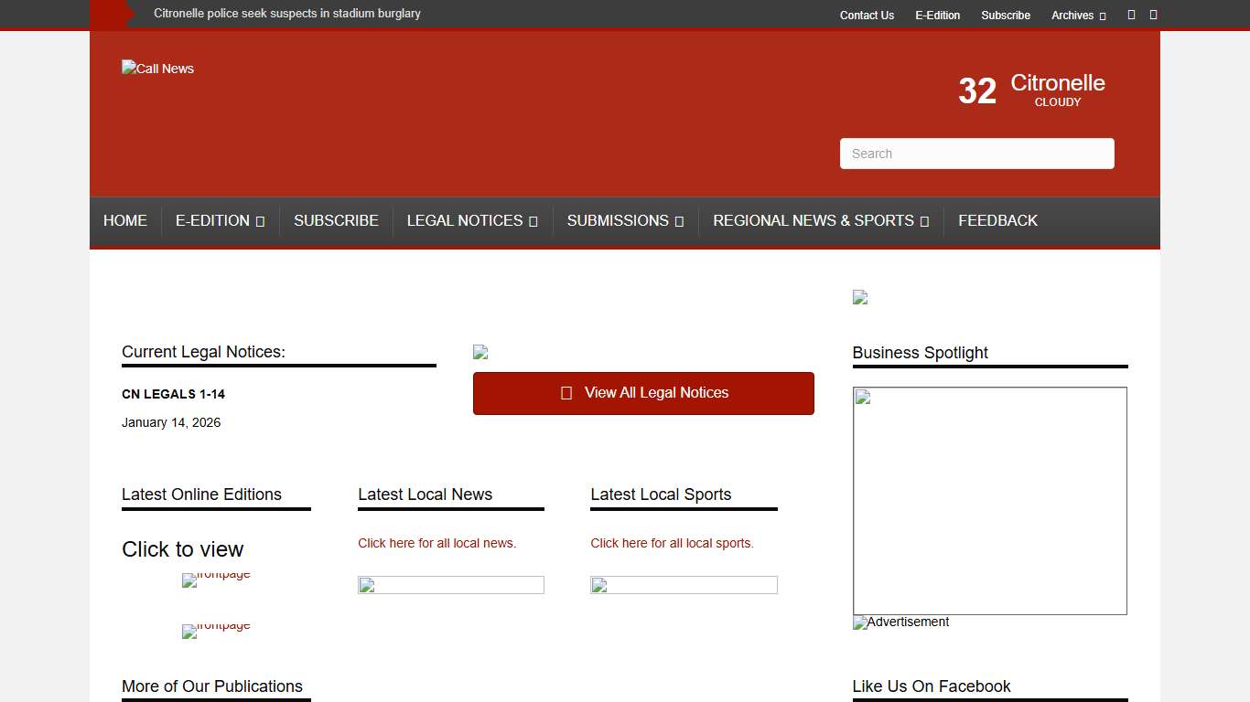Select the HOME menu item
Image resolution: width=1250 pixels, height=702 pixels.
point(124,220)
